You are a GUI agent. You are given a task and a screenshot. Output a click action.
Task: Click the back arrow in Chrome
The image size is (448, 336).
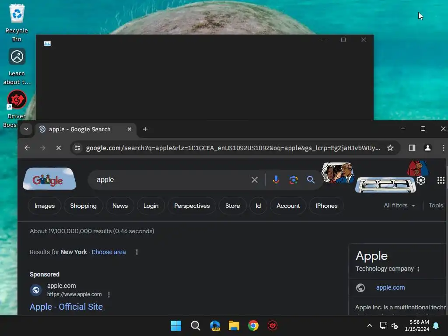(x=27, y=148)
